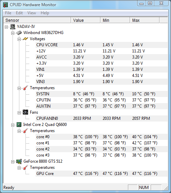
Task: Open the View menu
Action: click(32, 13)
